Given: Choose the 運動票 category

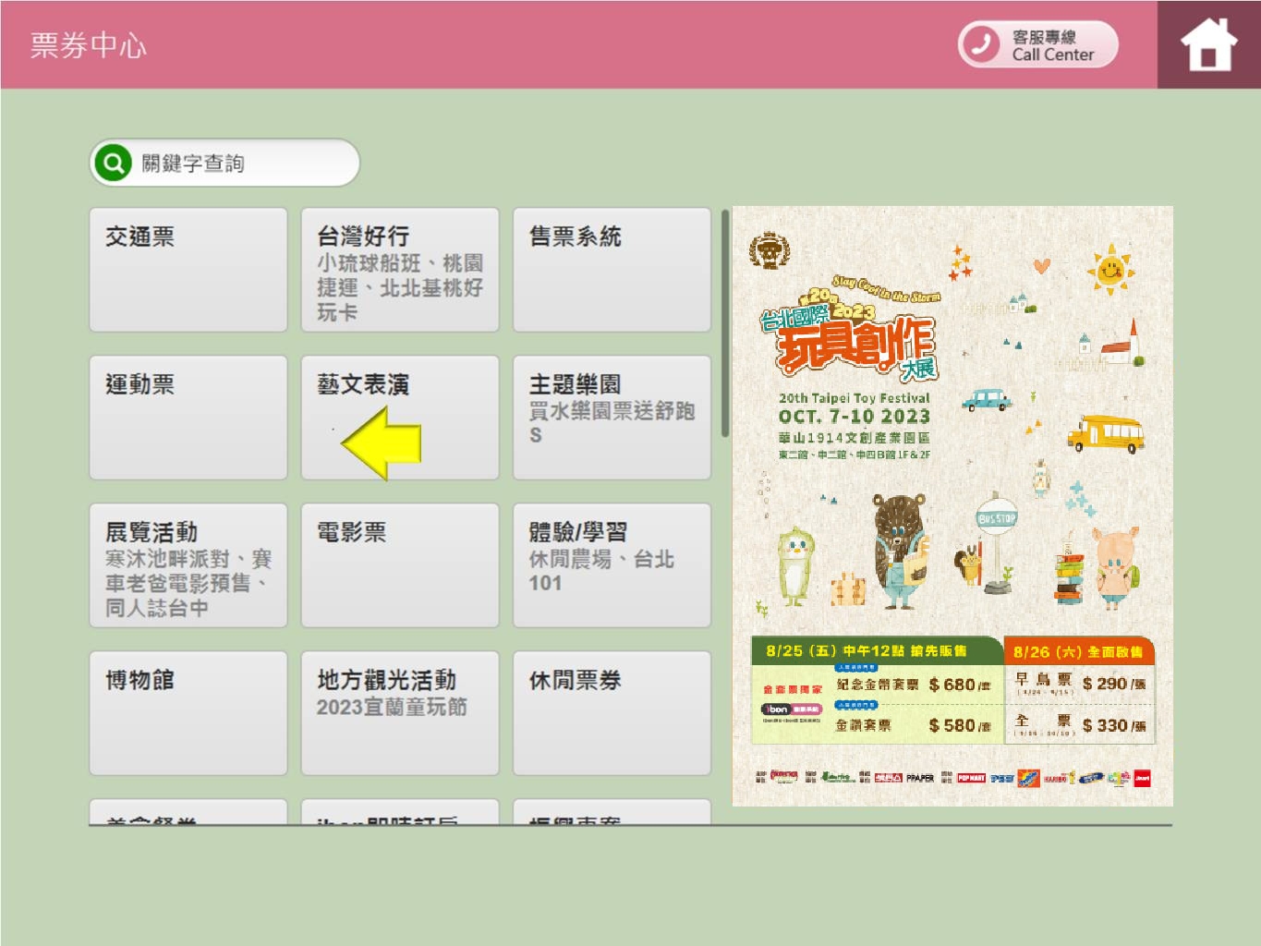Looking at the screenshot, I should 188,418.
